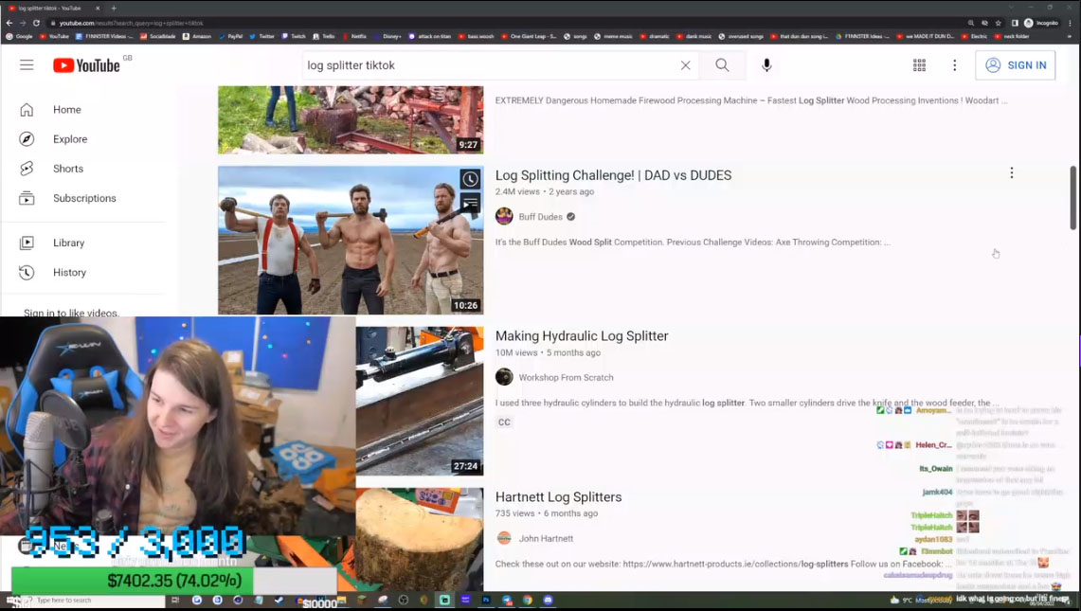
Task: Click the browser Back arrow
Action: 9,23
